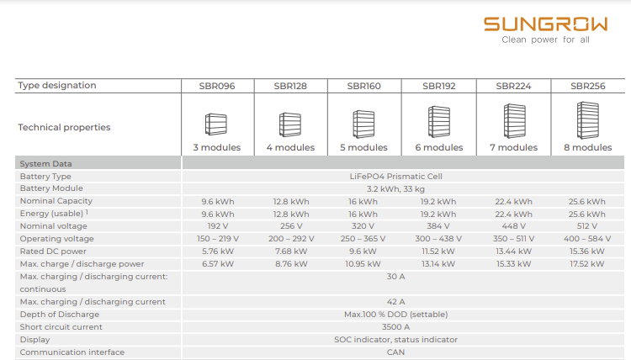Viewport: 631px width, 360px height.
Task: Select the SBR160 column header
Action: 363,86
